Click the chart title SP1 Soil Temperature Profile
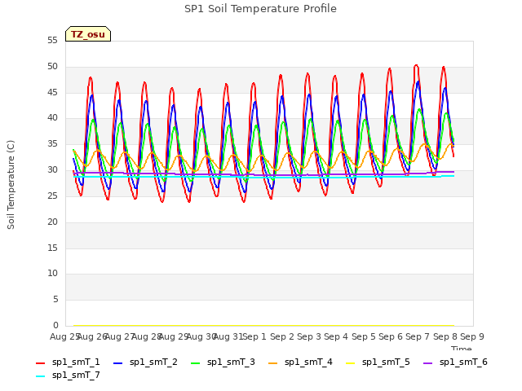This screenshot has width=522, height=391. tap(260, 9)
